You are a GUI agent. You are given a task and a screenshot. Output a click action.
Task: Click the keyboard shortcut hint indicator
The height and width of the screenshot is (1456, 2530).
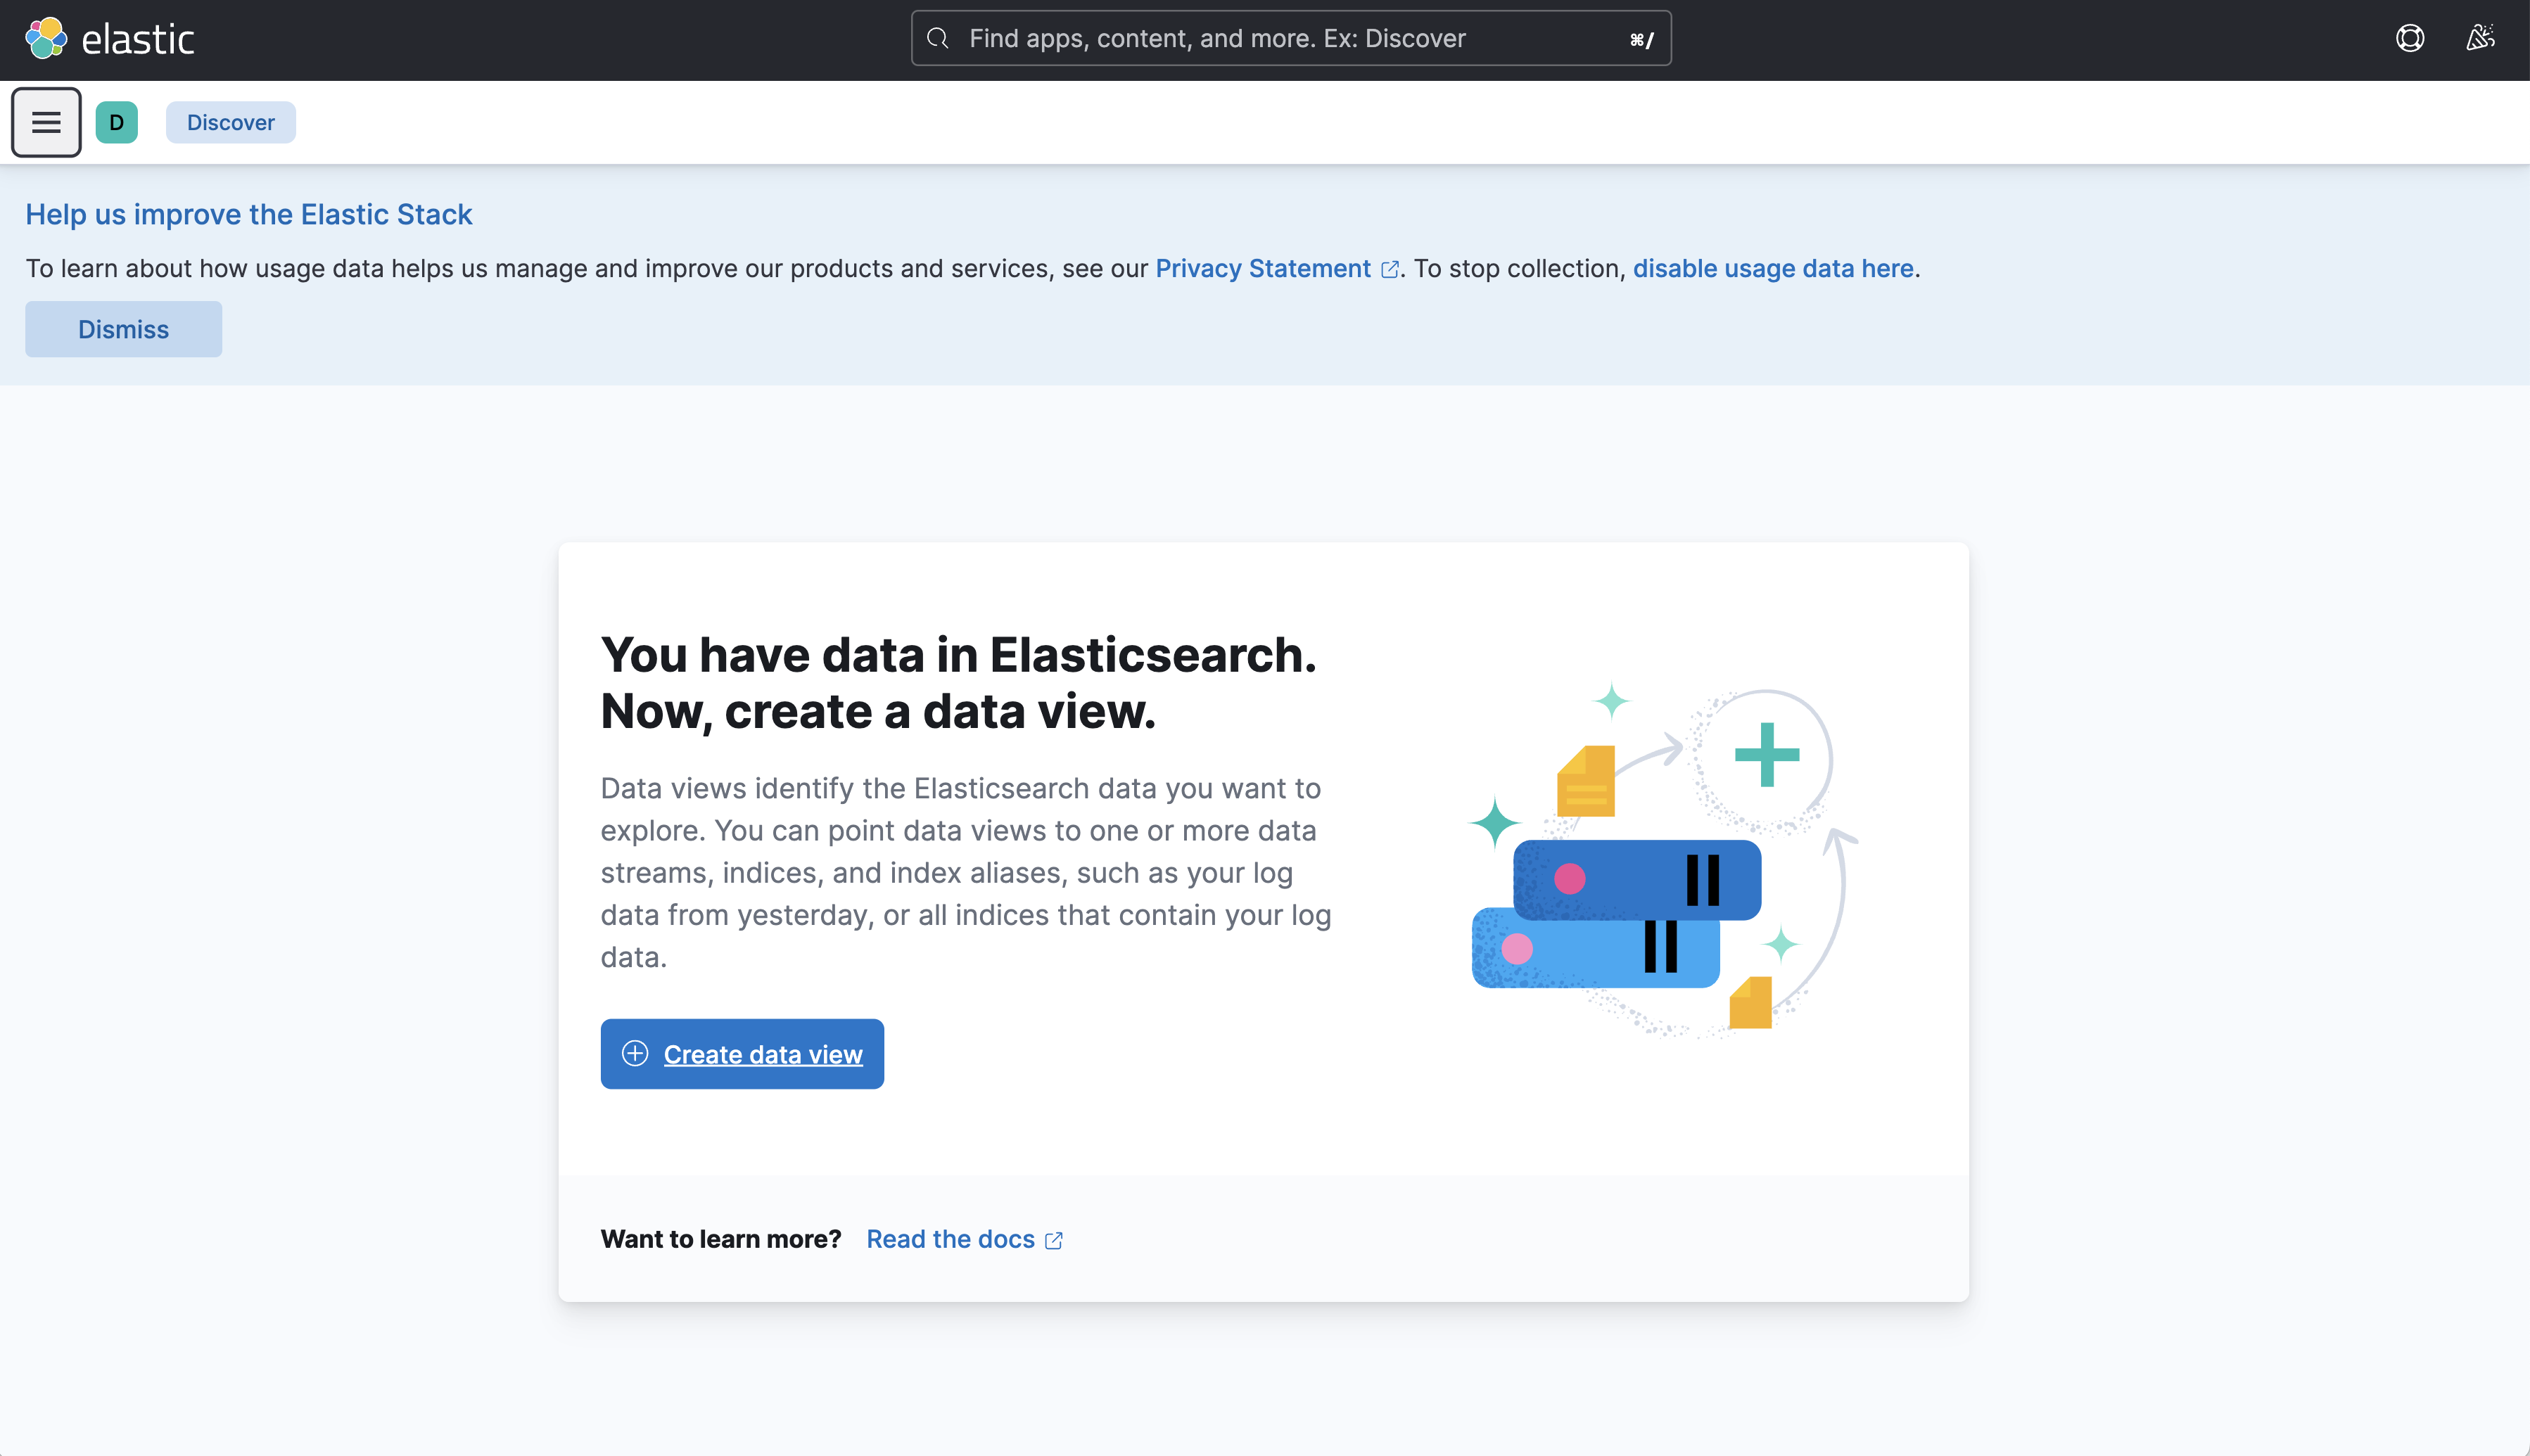point(1639,37)
